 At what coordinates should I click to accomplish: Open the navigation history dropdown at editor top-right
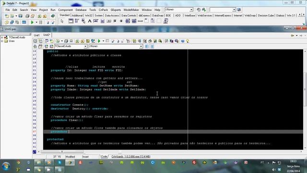point(296,36)
